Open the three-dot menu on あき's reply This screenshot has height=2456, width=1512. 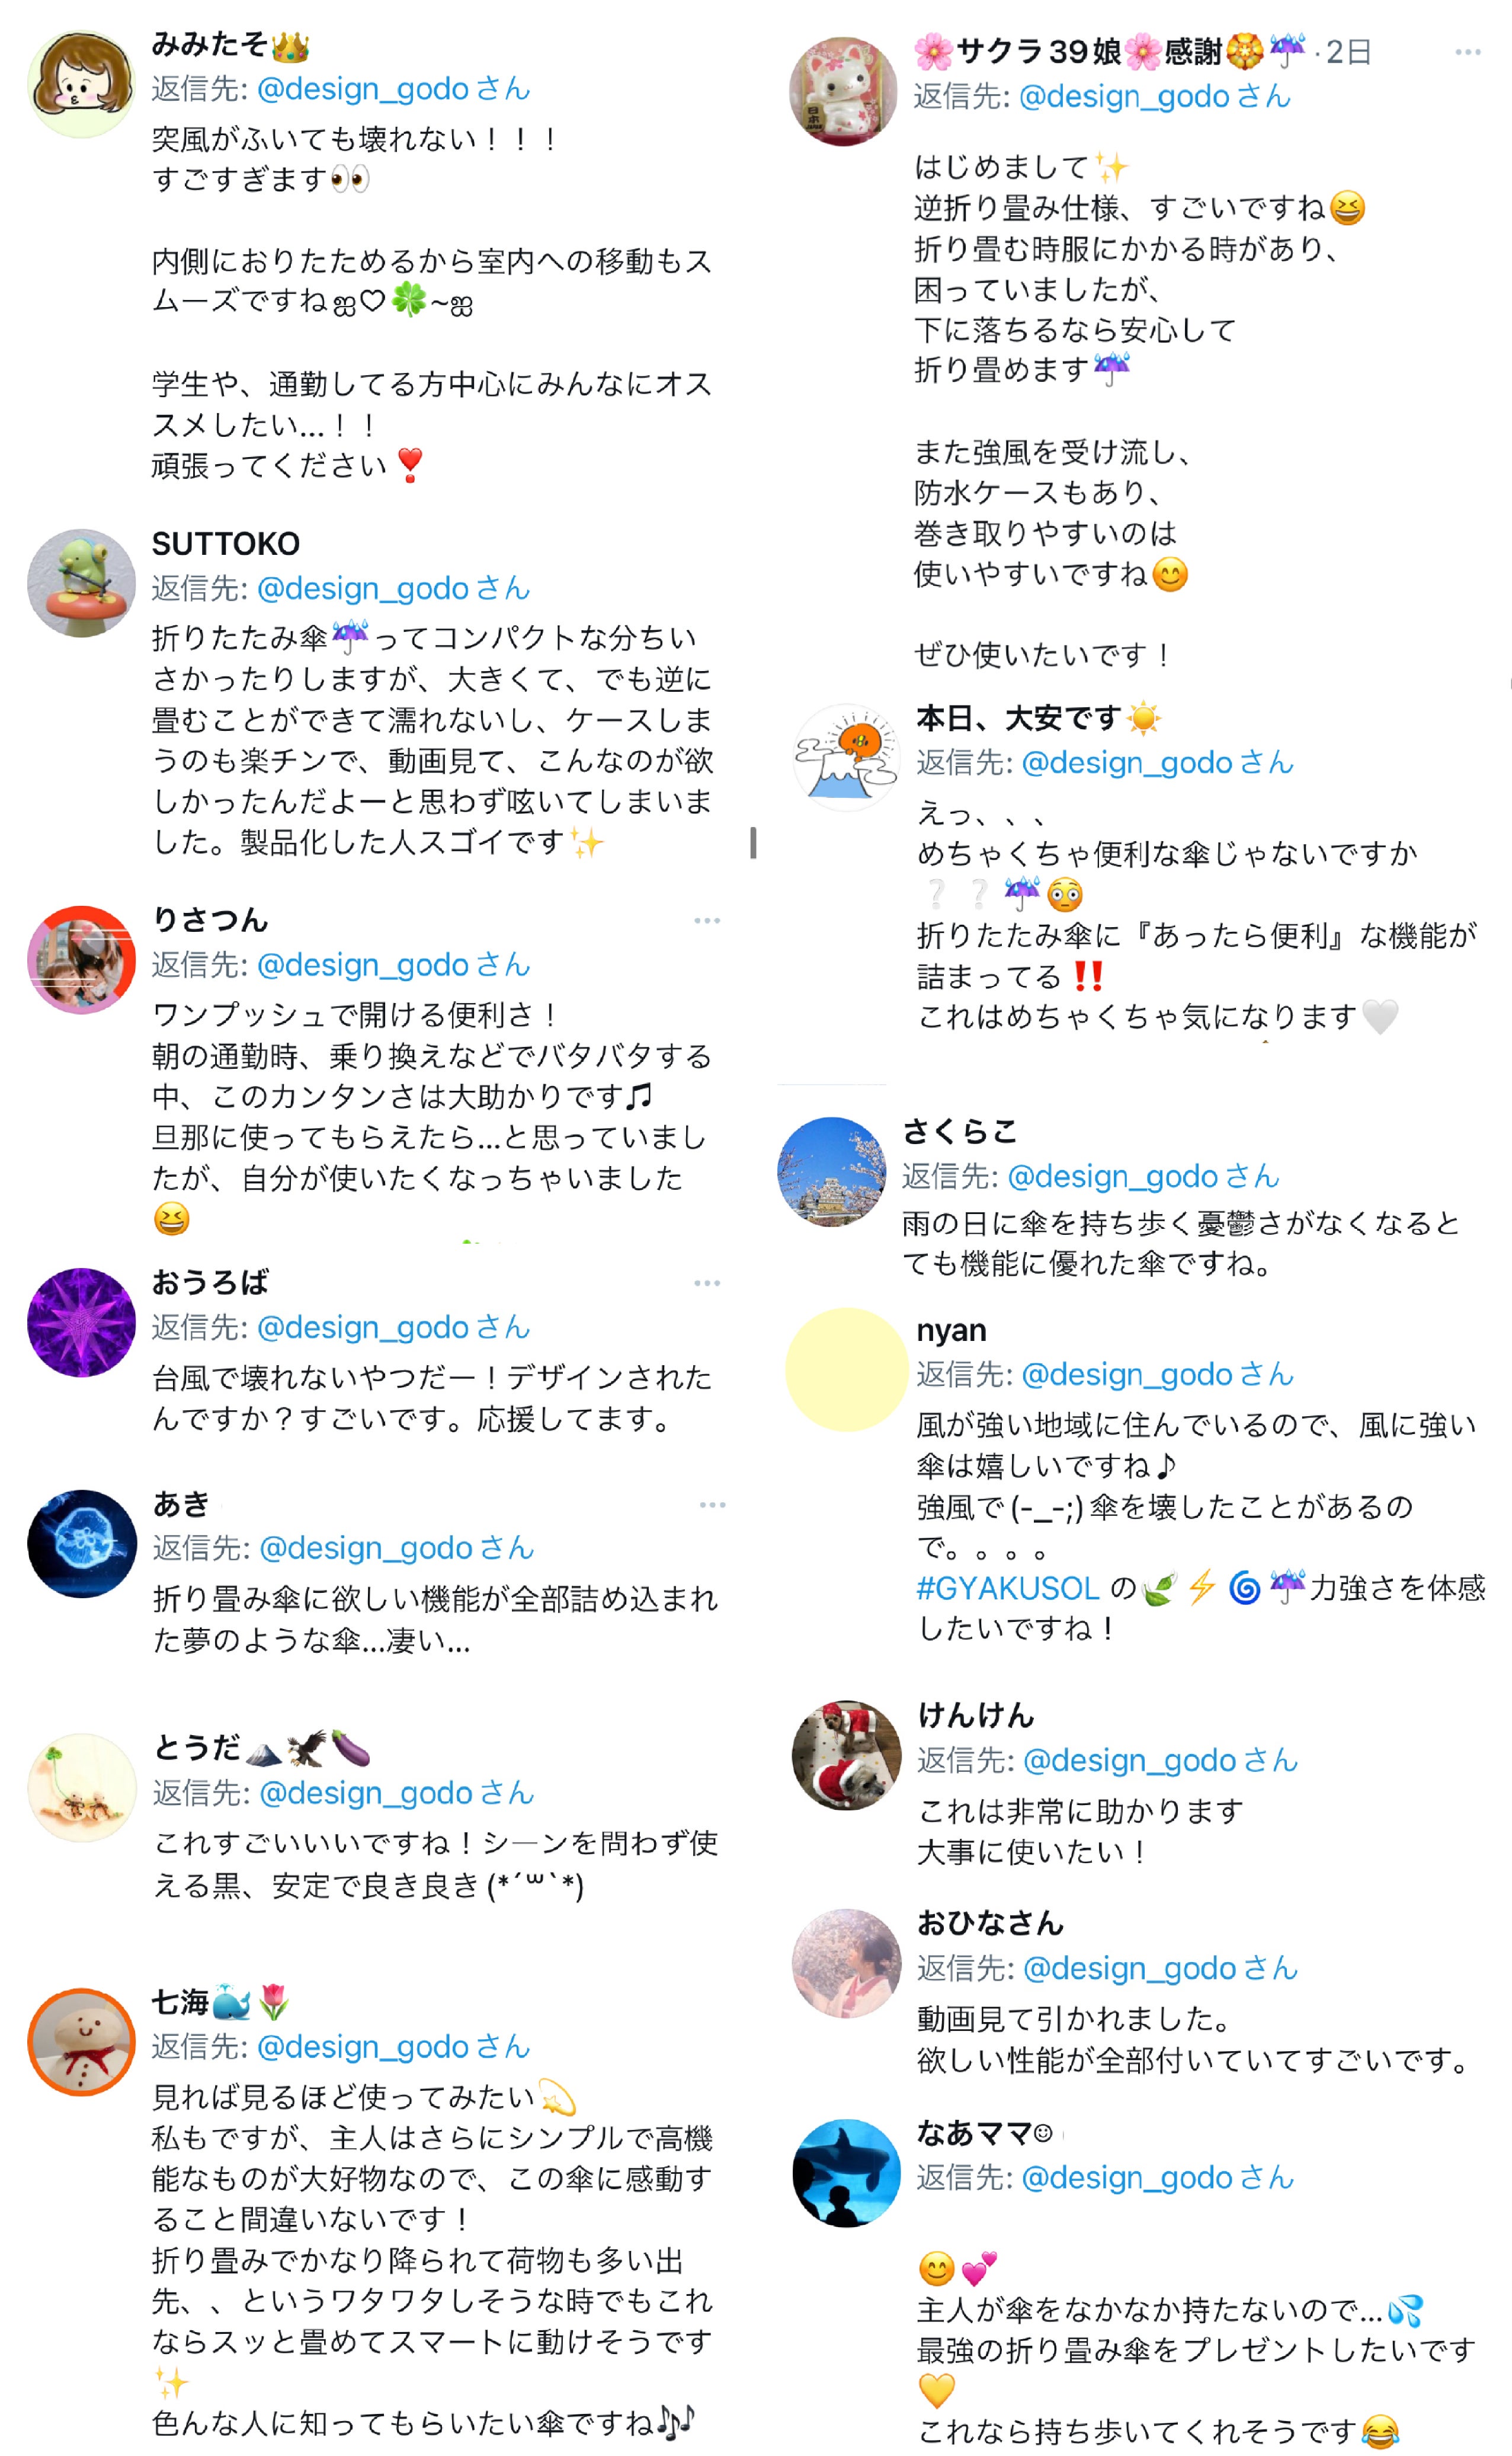712,1505
